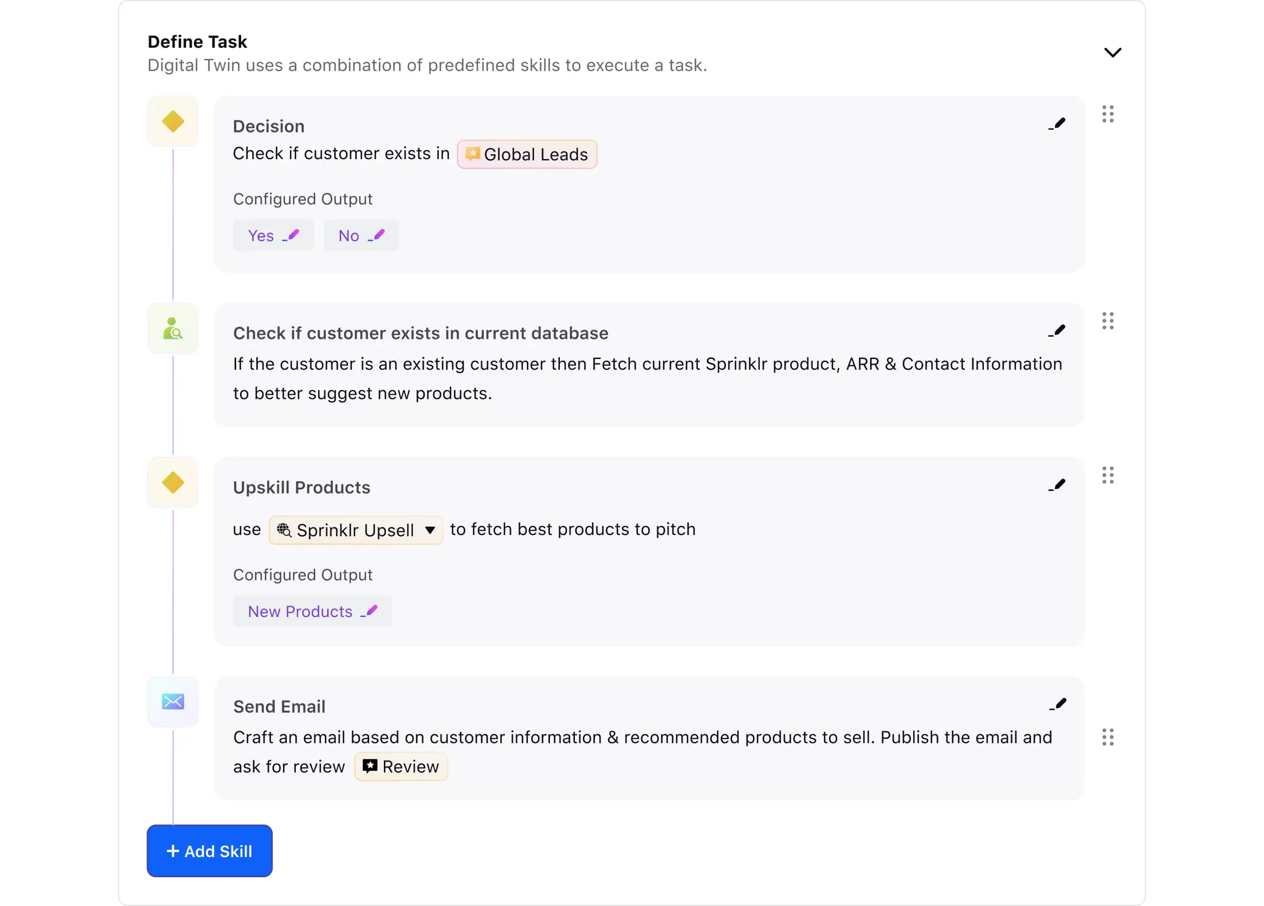Click the drag handle beside Upskill Products
Viewport: 1264px width, 906px height.
pos(1108,475)
